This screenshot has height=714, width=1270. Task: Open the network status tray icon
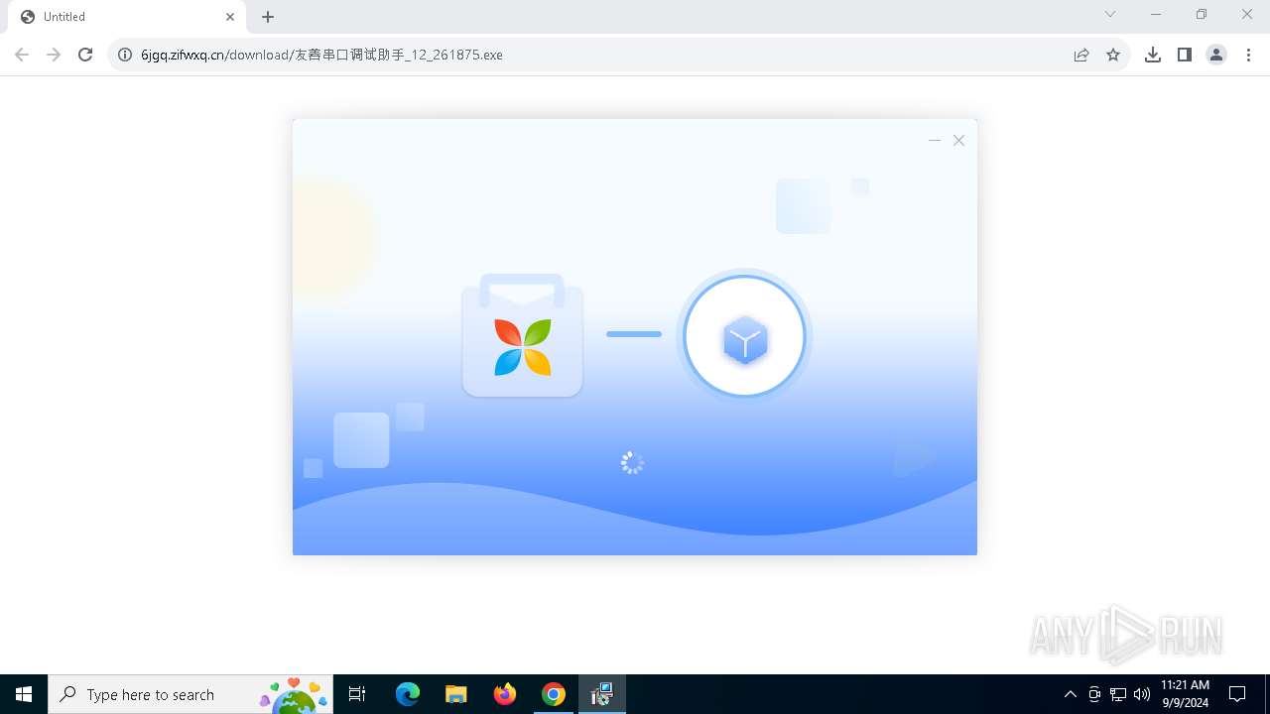pos(1118,694)
